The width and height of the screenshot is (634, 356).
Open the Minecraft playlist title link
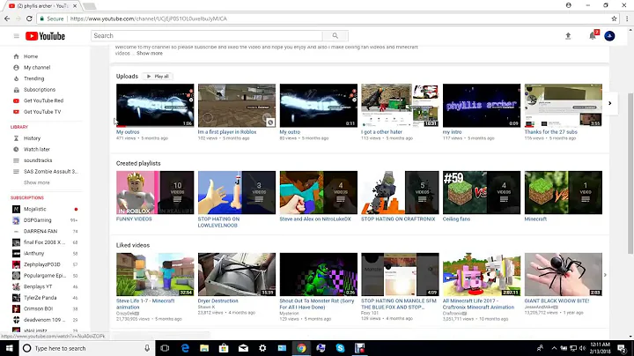tap(535, 219)
